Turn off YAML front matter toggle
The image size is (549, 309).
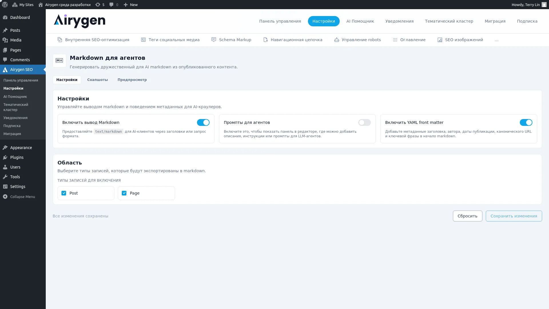tap(526, 122)
